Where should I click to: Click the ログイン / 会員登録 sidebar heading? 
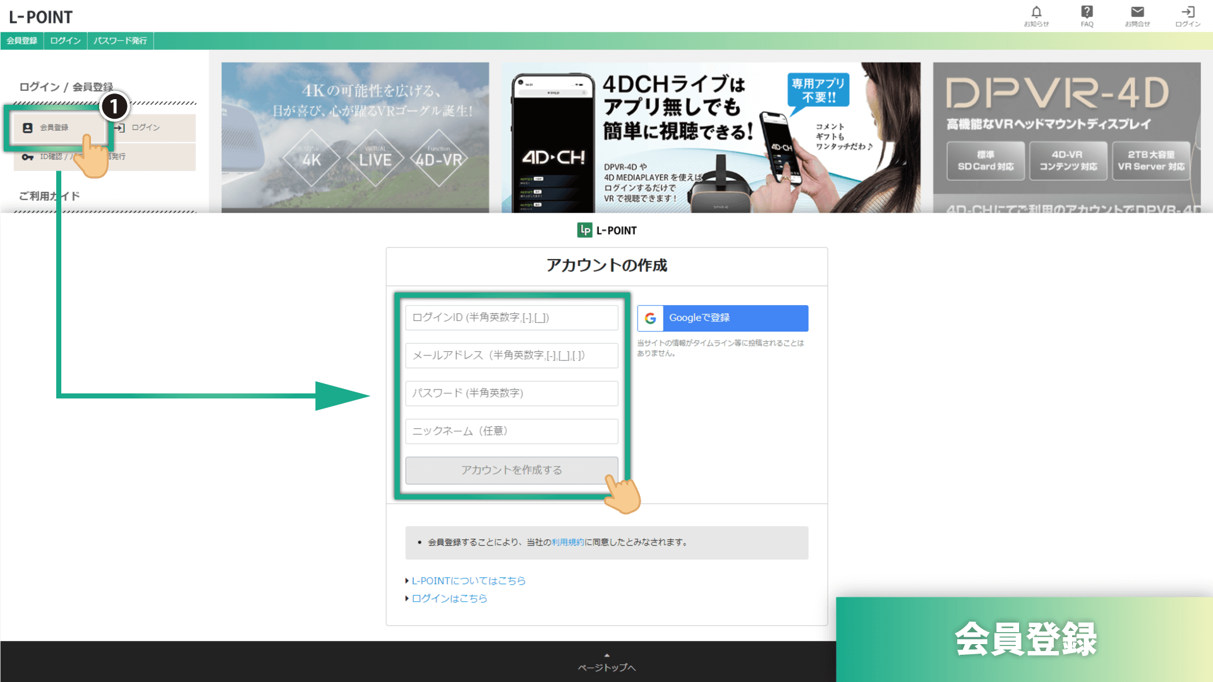[x=66, y=87]
